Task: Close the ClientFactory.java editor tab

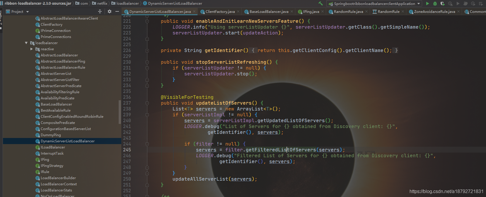Action: pyautogui.click(x=238, y=12)
